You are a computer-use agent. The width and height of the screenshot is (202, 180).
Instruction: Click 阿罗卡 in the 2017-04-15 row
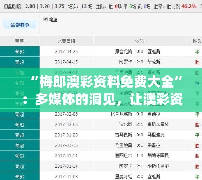point(126,62)
